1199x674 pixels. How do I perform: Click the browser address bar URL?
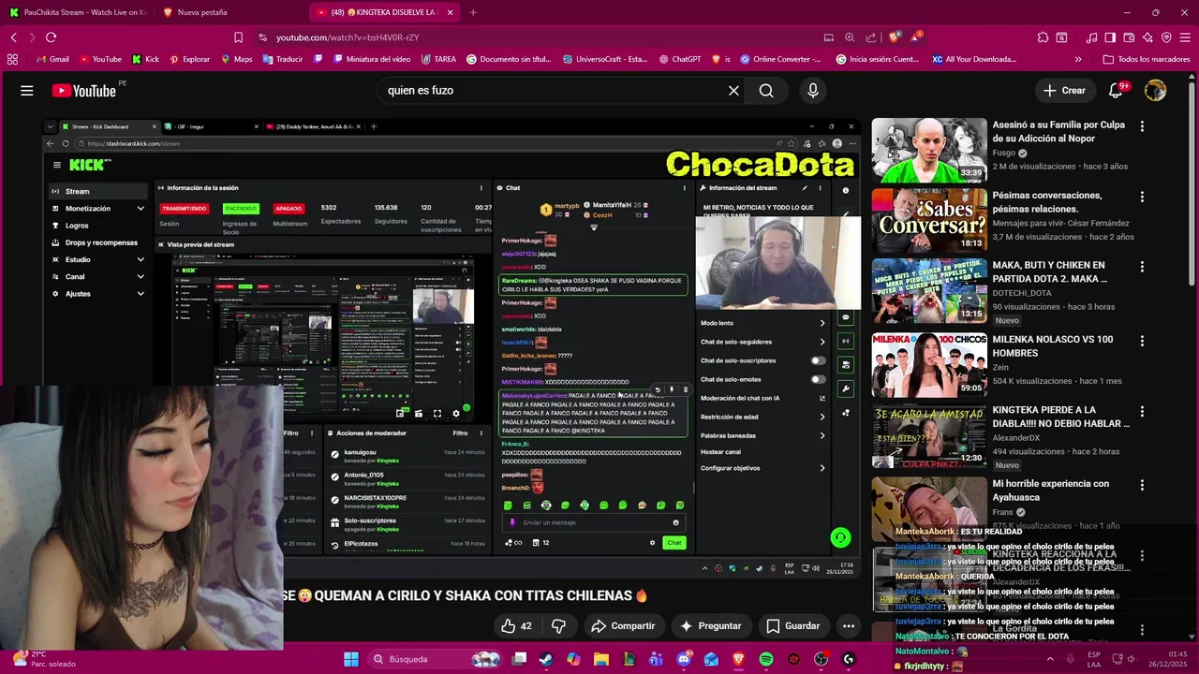tap(348, 37)
